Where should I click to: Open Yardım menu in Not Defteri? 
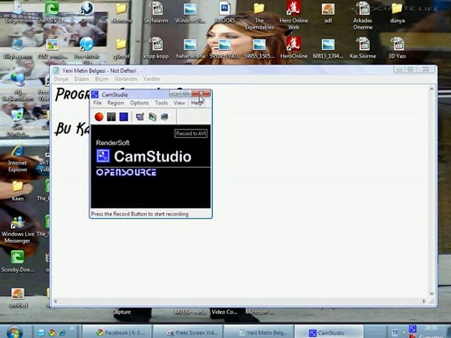[x=152, y=79]
